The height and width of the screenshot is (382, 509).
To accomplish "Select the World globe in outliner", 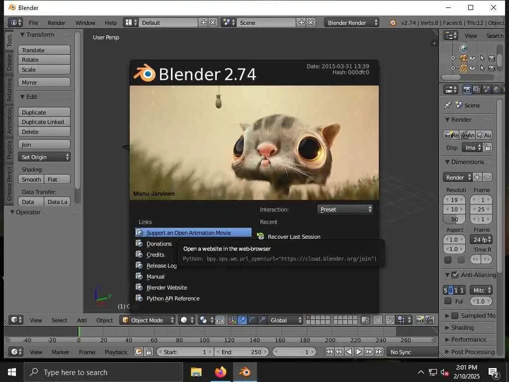I will (x=464, y=48).
